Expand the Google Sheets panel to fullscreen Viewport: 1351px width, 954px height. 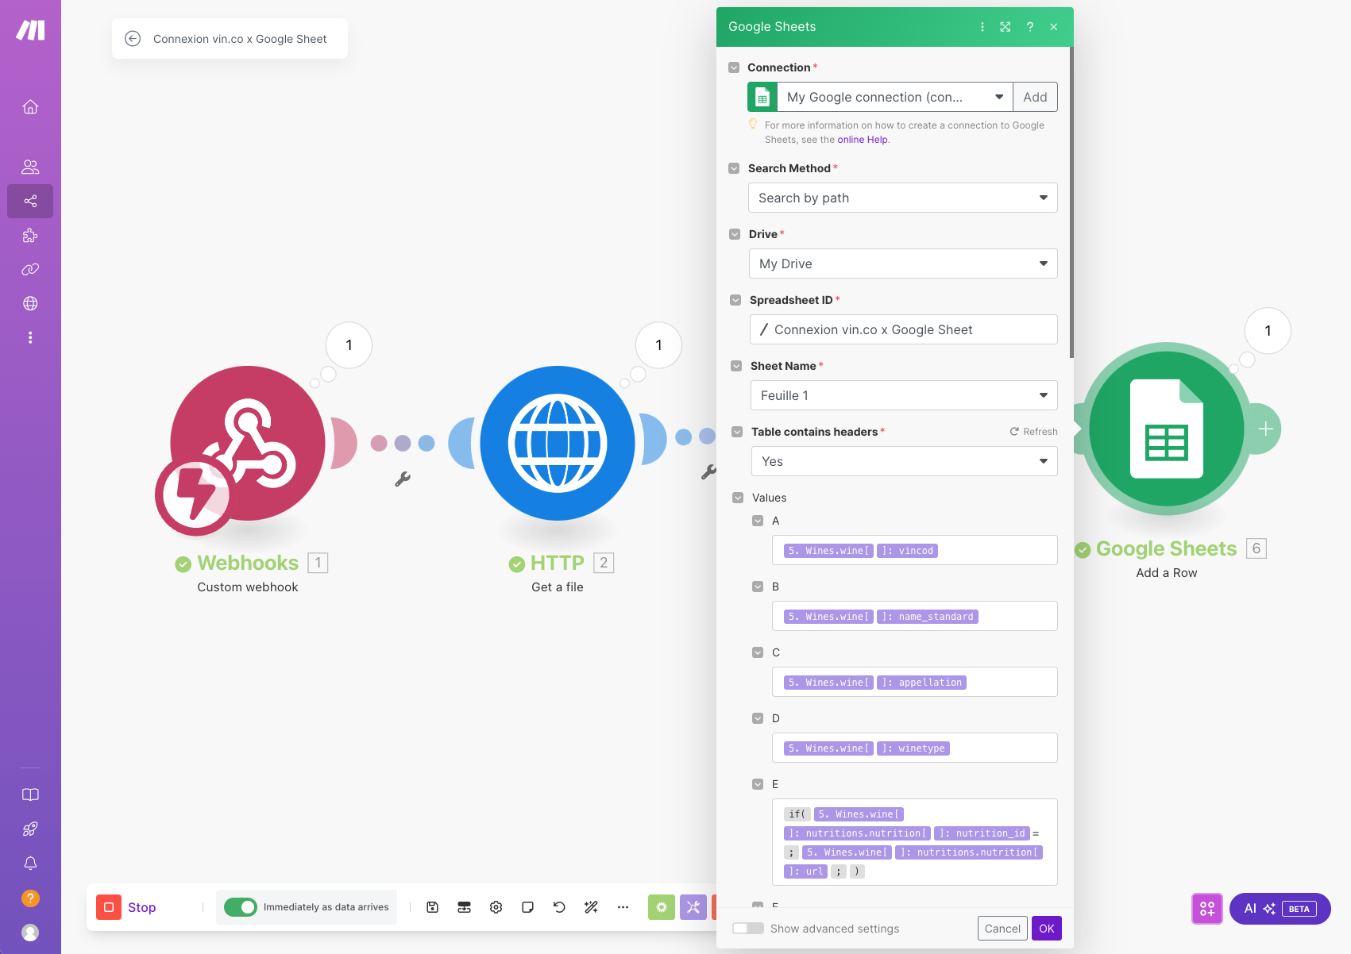point(1006,27)
